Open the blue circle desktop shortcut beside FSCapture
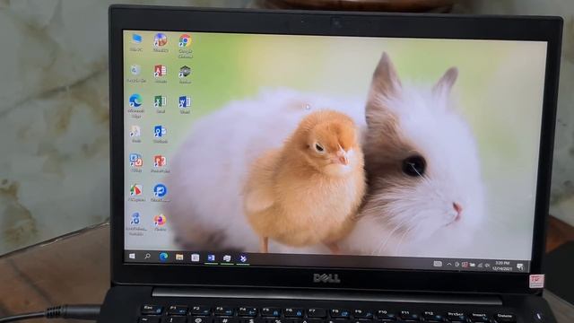 pyautogui.click(x=160, y=193)
